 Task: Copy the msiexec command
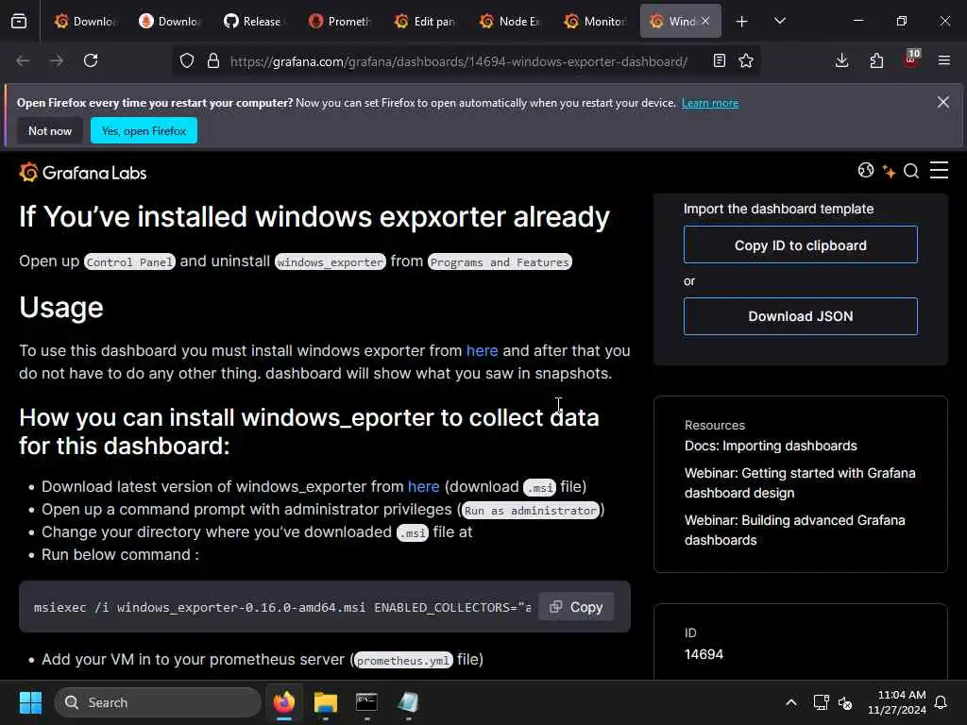point(576,607)
